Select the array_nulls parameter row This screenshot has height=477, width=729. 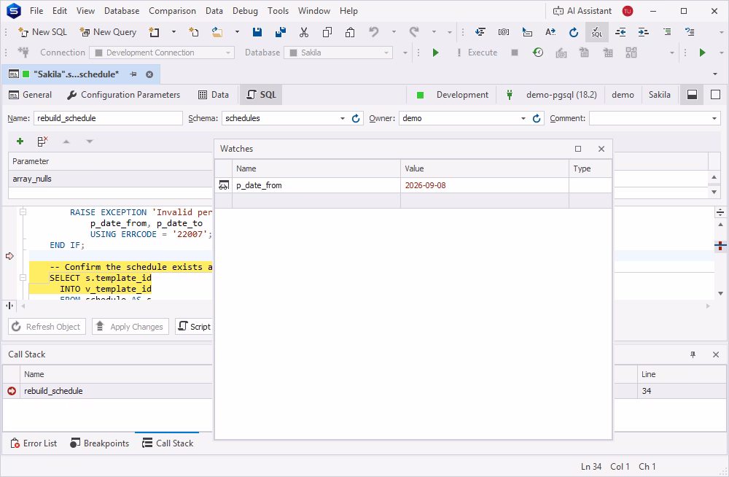(x=111, y=179)
